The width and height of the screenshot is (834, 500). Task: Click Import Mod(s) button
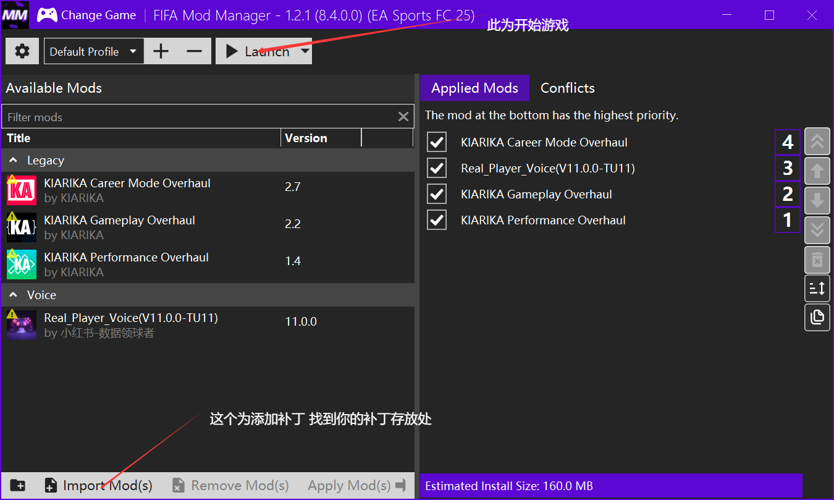[x=98, y=486]
